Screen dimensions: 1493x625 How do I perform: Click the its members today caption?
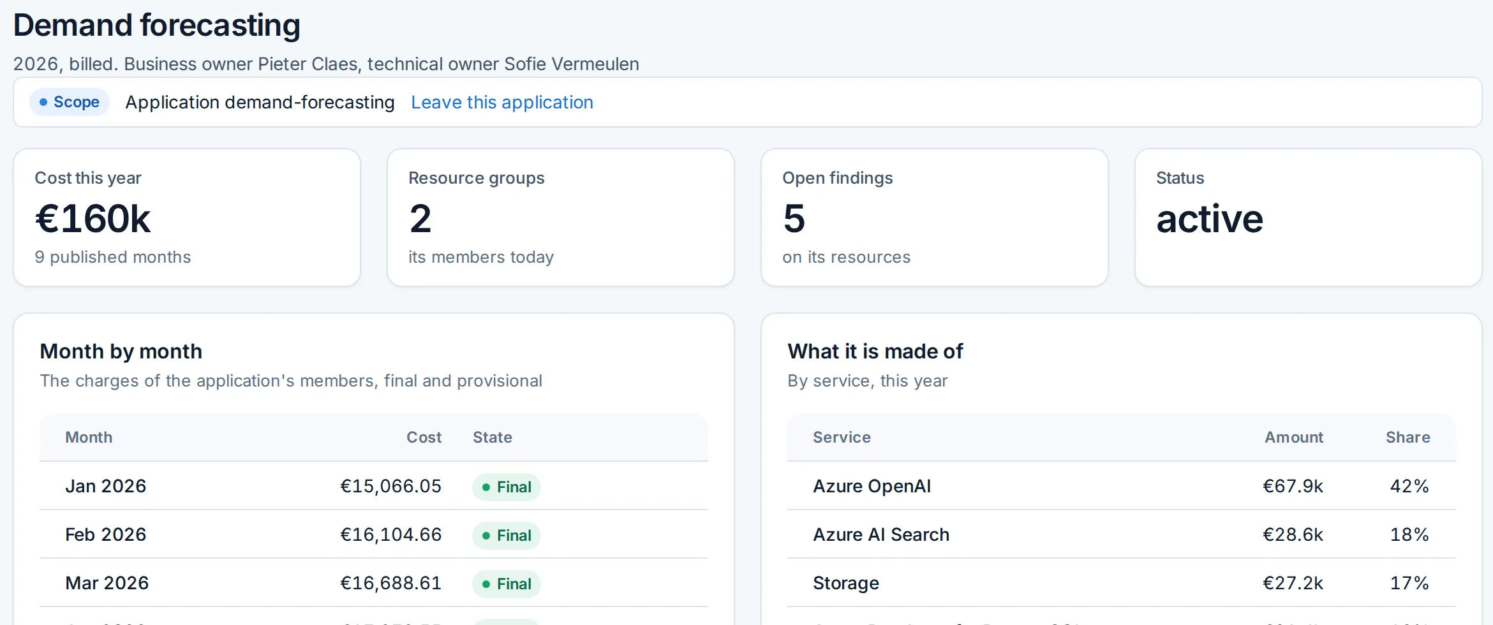[x=481, y=257]
